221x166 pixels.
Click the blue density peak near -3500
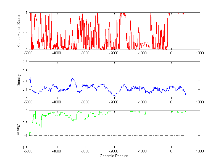(x=72, y=78)
